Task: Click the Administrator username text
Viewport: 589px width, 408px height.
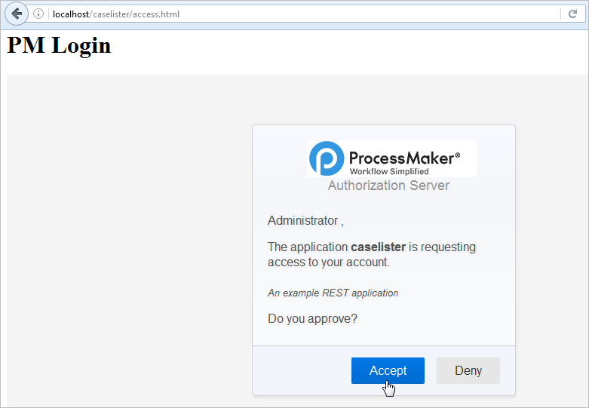Action: (302, 221)
